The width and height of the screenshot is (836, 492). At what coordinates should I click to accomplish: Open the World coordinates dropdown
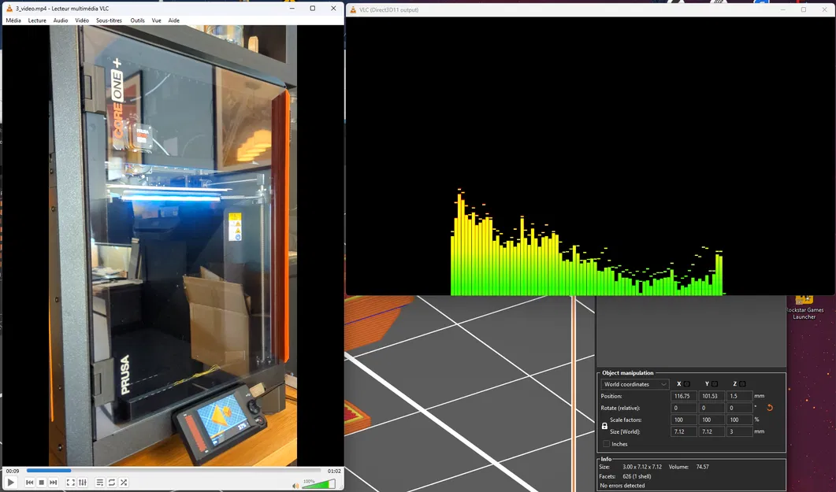[x=635, y=384]
